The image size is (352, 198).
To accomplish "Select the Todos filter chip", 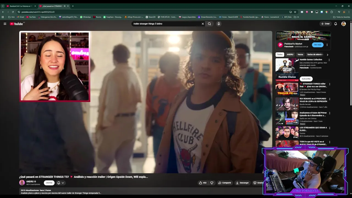I will click(280, 54).
